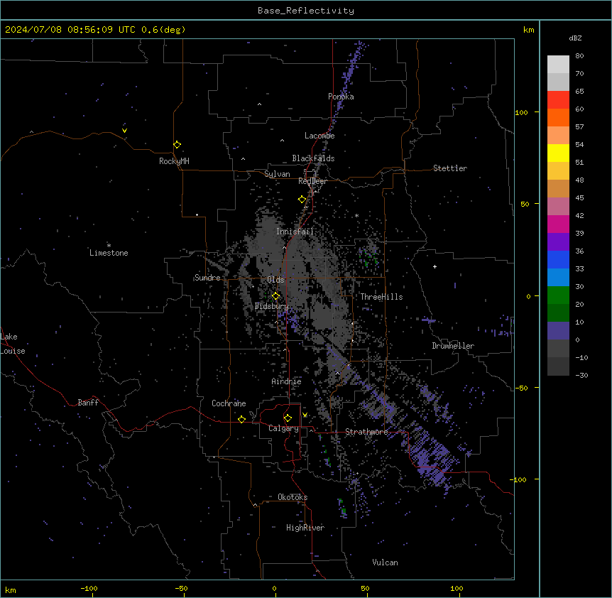Viewport: 612px width, 598px height.
Task: Select the -30 value in dBZ legend
Action: click(x=581, y=375)
